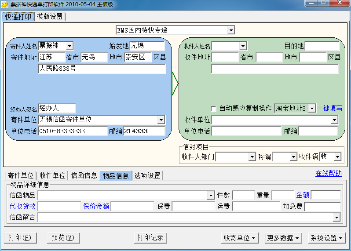351x251 pixels.
Task: Enable 自动感应复制操作 checkbox
Action: click(214, 109)
